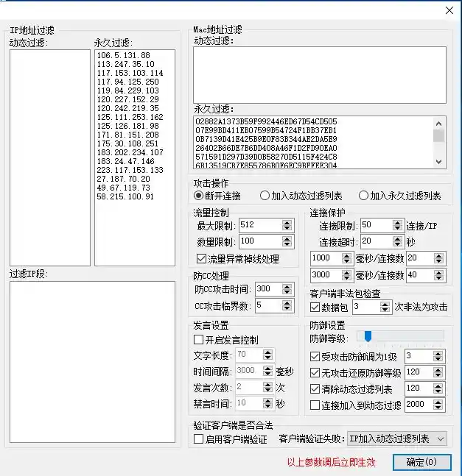Click the CC攻击临界数 stepper arrows
Viewport: 462px width, 476px height.
coord(287,305)
